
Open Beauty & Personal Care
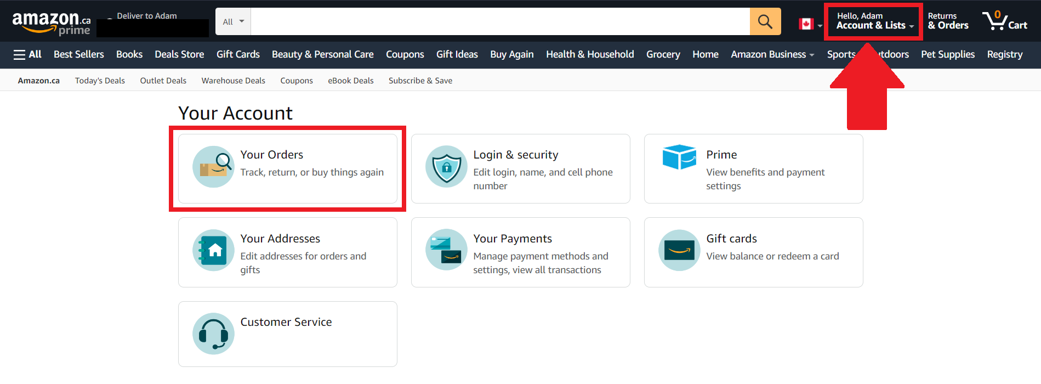coord(323,54)
